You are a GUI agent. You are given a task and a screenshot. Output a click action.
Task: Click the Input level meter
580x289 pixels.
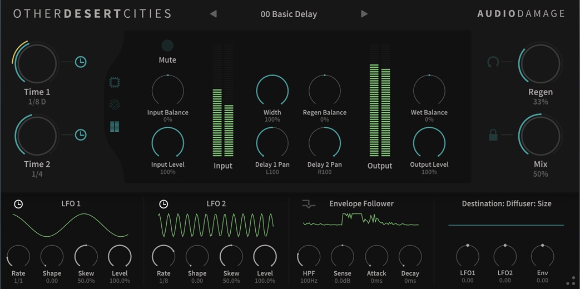(x=223, y=100)
